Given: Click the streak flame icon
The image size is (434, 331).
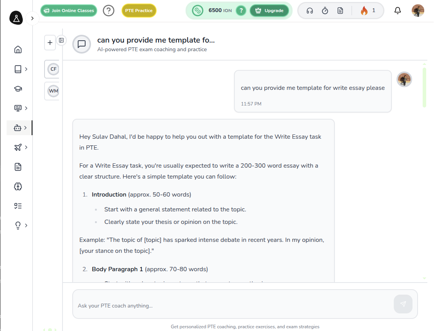Looking at the screenshot, I should pos(364,11).
